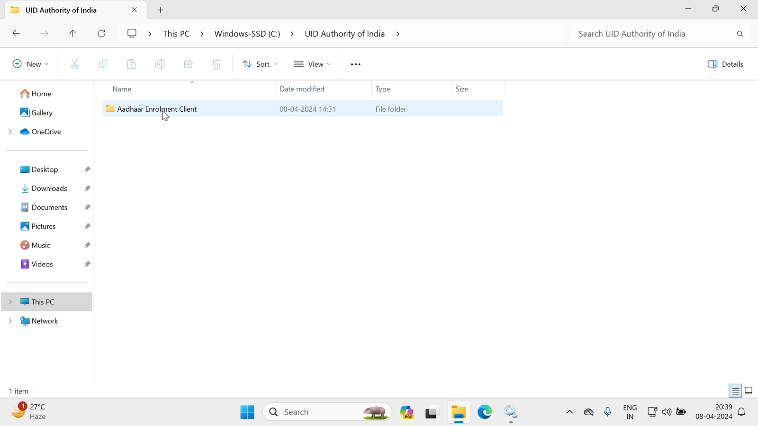The height and width of the screenshot is (426, 758).
Task: Click the Paste clipboard icon
Action: click(131, 64)
